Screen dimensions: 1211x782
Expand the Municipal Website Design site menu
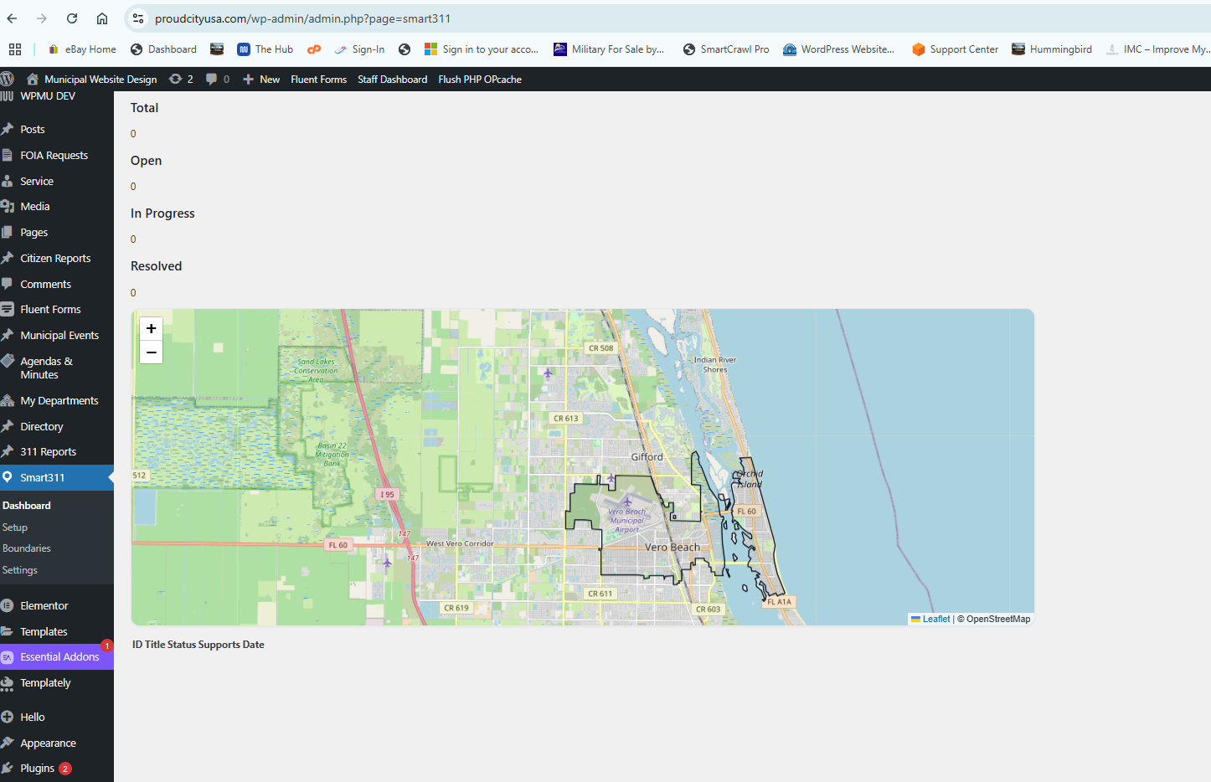point(100,80)
